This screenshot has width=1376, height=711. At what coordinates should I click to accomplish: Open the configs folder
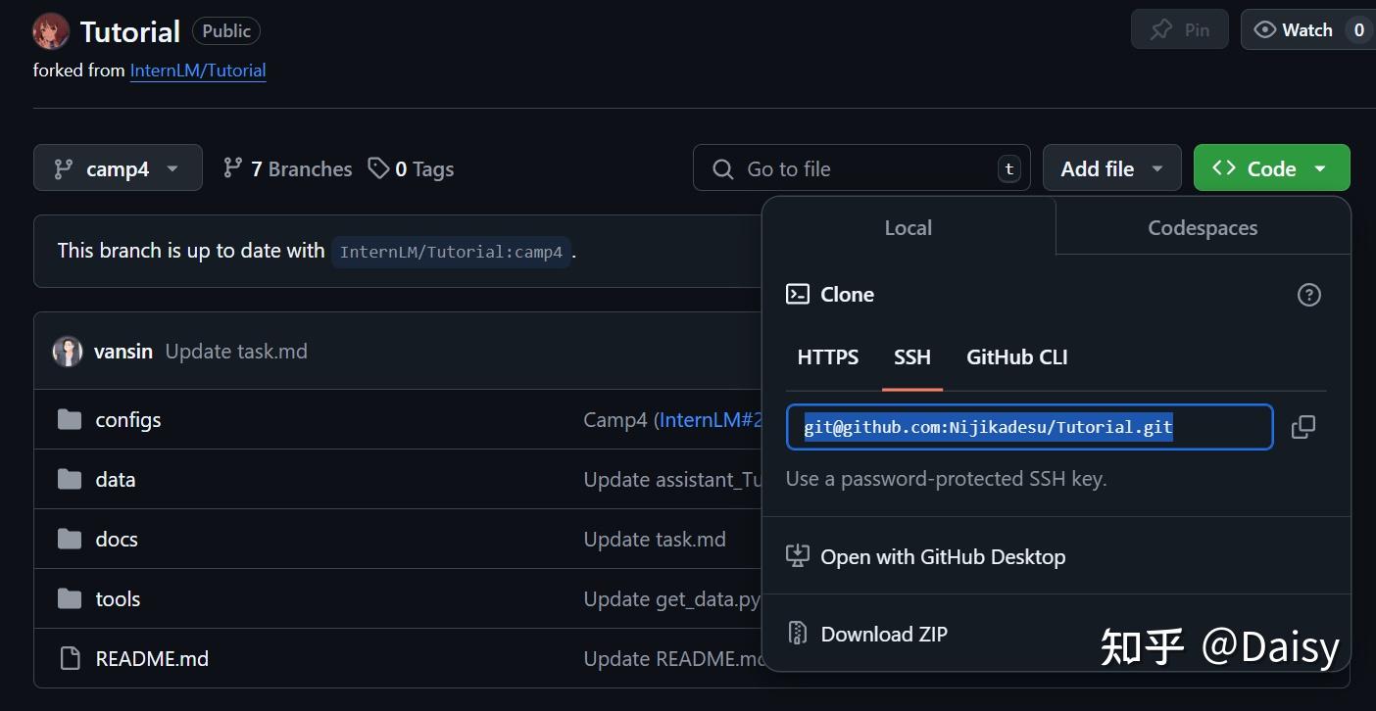point(127,420)
